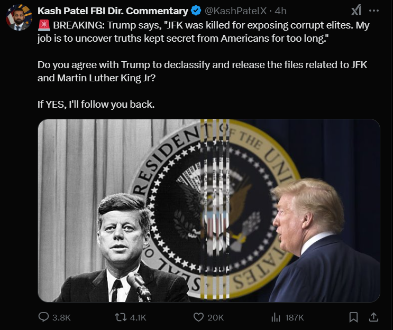Click the BREAKING tweet text body
The width and height of the screenshot is (393, 330).
click(204, 64)
